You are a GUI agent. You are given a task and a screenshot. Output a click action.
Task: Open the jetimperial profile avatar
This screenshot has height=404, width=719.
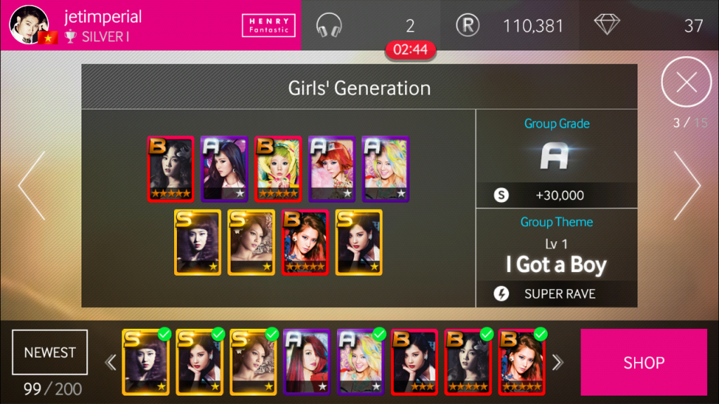29,25
